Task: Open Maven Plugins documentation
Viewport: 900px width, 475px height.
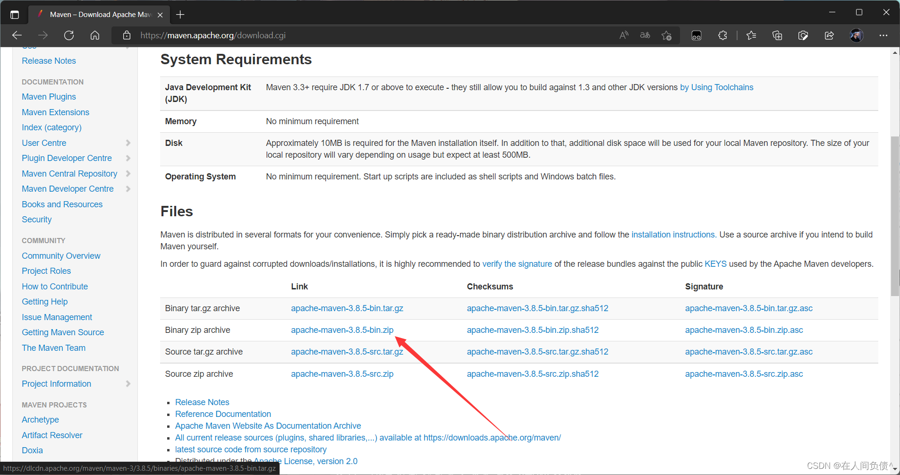Action: [x=49, y=97]
